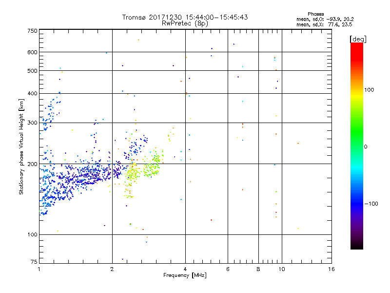Click the y-axis tick label '600'
The width and height of the screenshot is (390, 293).
click(x=32, y=52)
